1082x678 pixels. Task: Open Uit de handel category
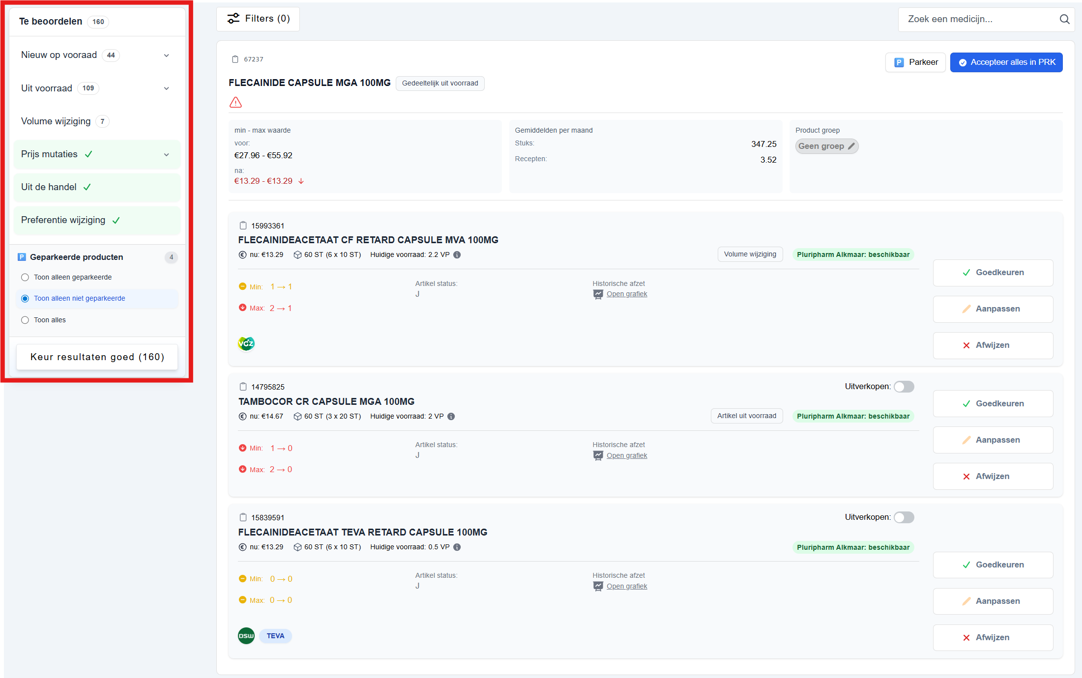97,187
